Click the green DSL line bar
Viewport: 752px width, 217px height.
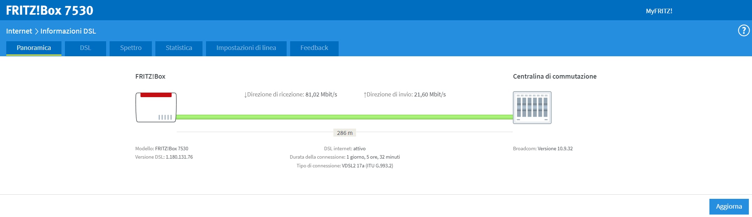[x=345, y=117]
